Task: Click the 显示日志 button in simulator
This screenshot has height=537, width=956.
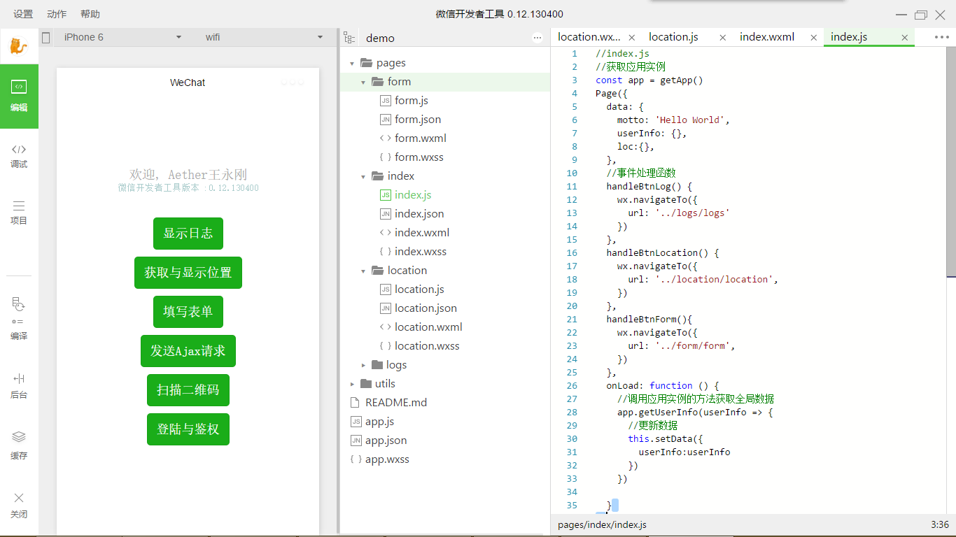Action: (x=188, y=234)
